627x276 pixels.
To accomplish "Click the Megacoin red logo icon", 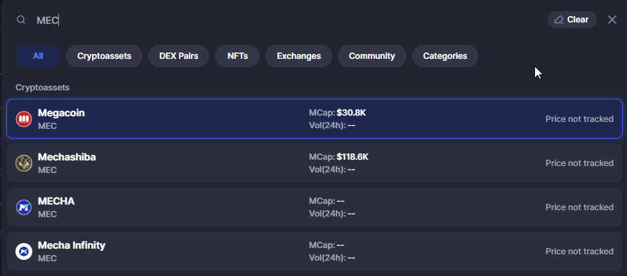I will (x=24, y=119).
